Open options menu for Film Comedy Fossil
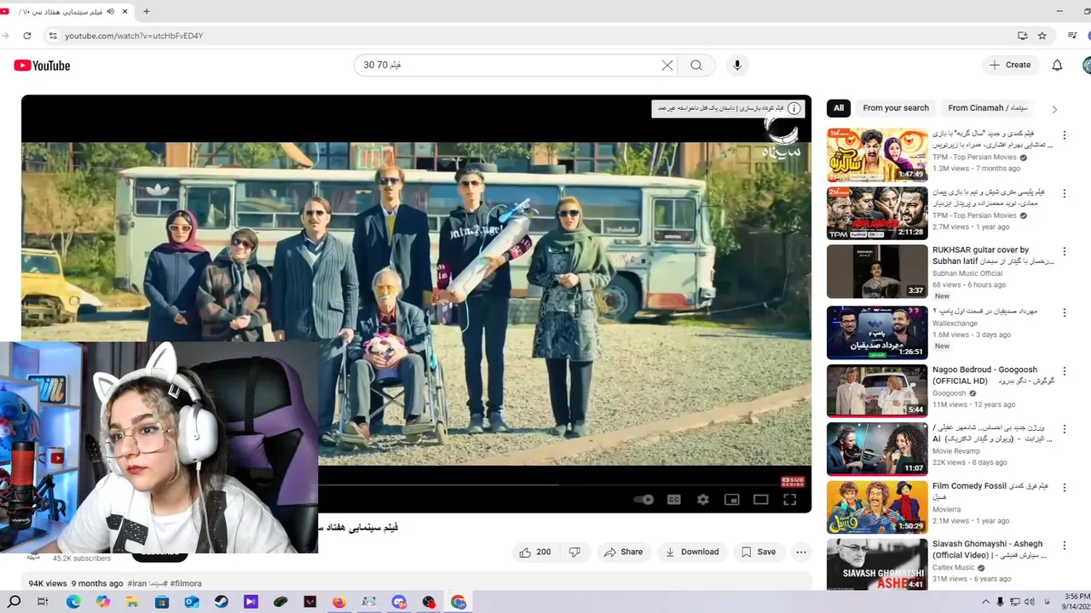The height and width of the screenshot is (613, 1091). [x=1064, y=488]
